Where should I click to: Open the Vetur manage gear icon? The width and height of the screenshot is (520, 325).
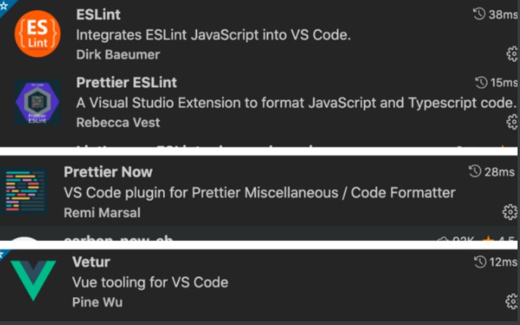511,302
